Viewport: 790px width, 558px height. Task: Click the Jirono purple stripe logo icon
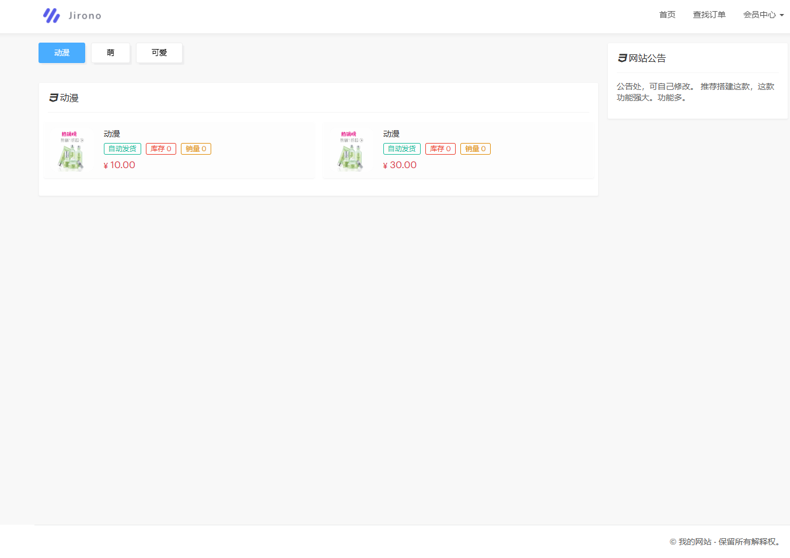(x=51, y=16)
